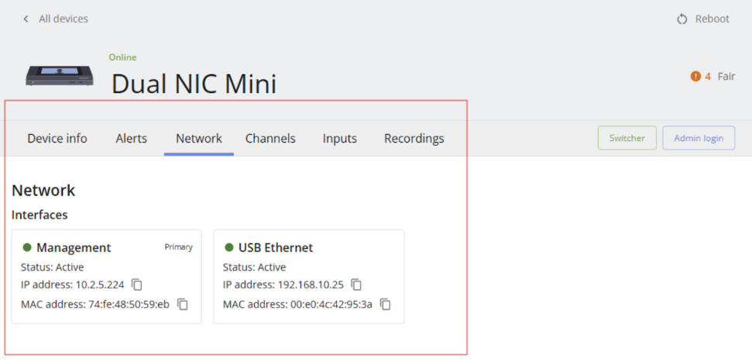
Task: Click the Admin login button
Action: (x=699, y=138)
